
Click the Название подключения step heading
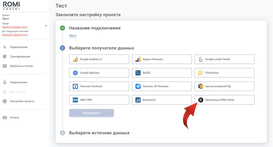click(x=95, y=28)
